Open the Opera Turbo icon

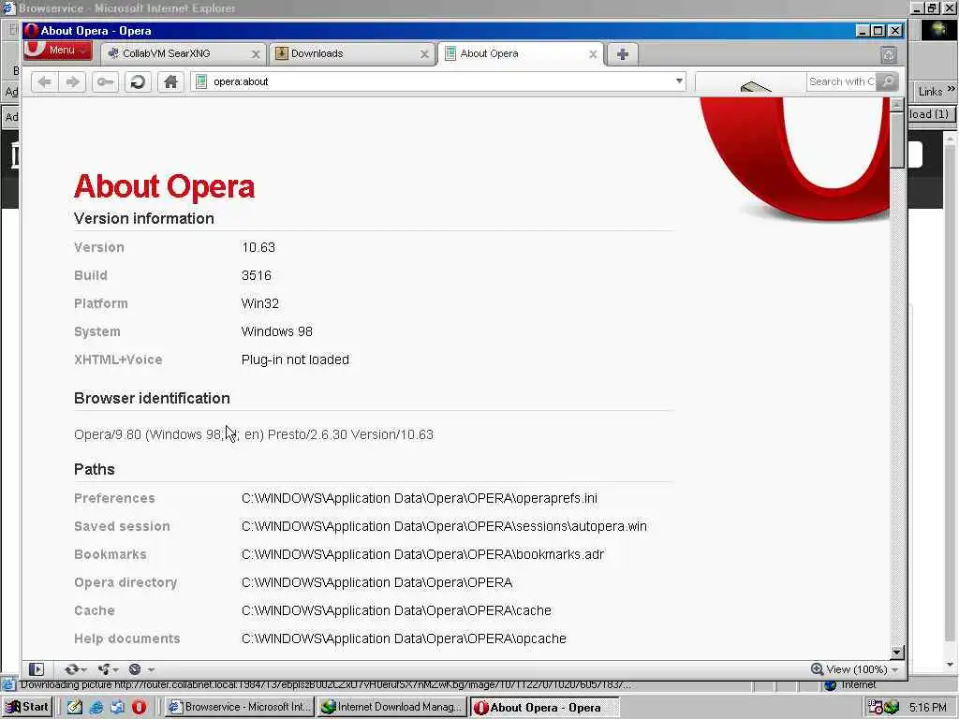coord(135,669)
